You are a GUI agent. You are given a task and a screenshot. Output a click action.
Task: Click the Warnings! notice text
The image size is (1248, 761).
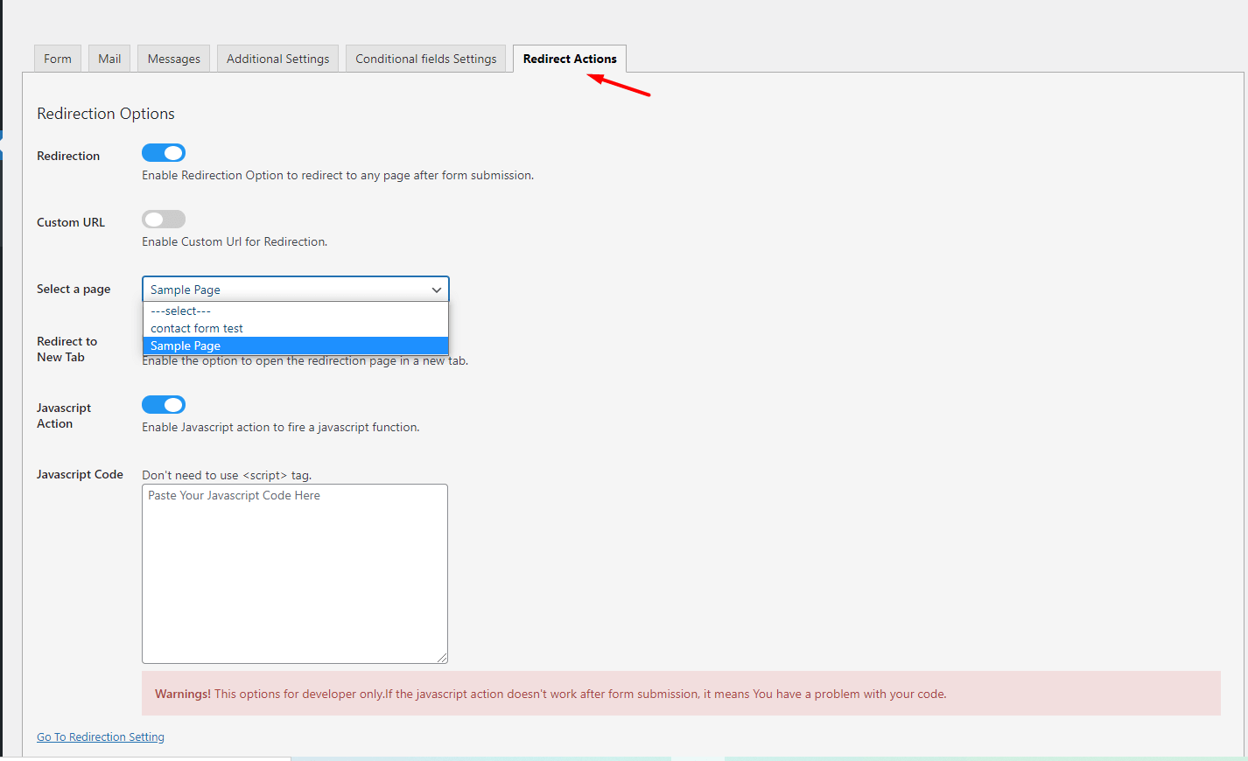pos(550,694)
